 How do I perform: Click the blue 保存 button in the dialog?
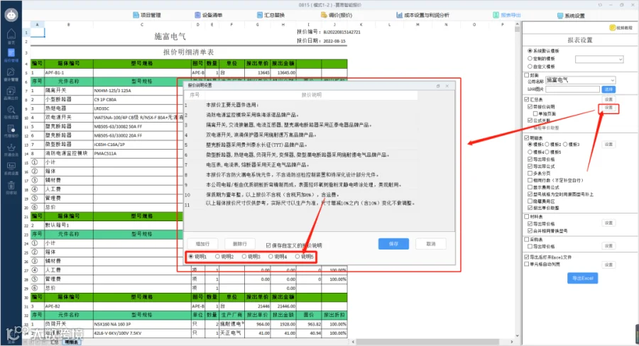click(393, 244)
